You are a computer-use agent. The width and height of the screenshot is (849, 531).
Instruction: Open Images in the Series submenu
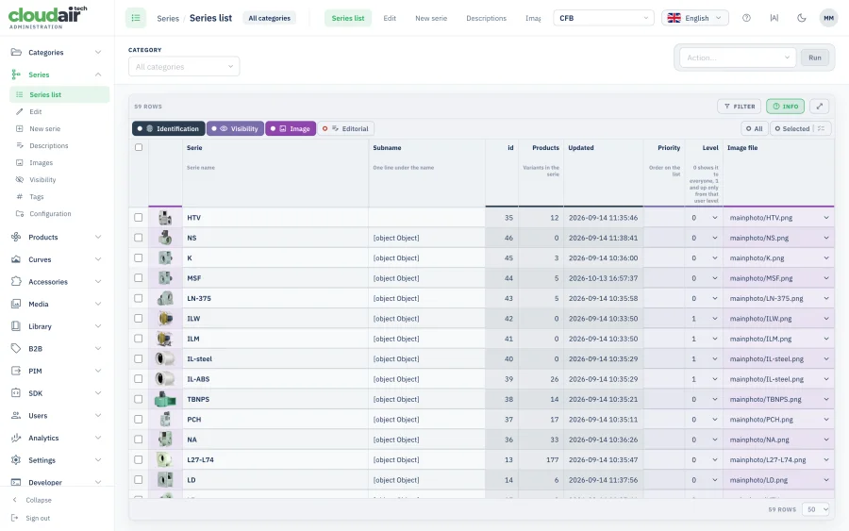[41, 162]
